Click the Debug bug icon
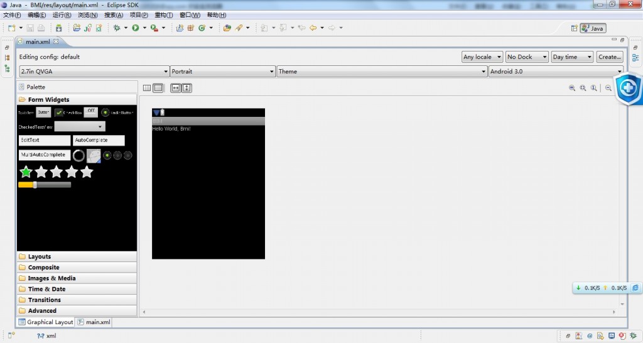643x343 pixels. (117, 28)
